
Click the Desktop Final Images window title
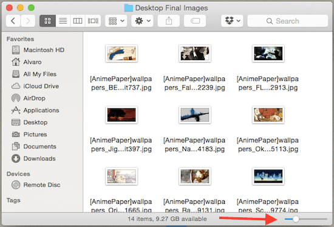point(171,8)
